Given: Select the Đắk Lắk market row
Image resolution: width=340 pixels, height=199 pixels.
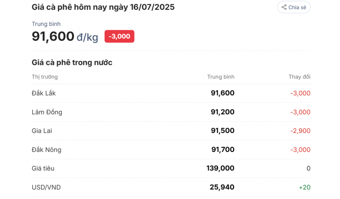Looking at the screenshot, I should click(171, 93).
